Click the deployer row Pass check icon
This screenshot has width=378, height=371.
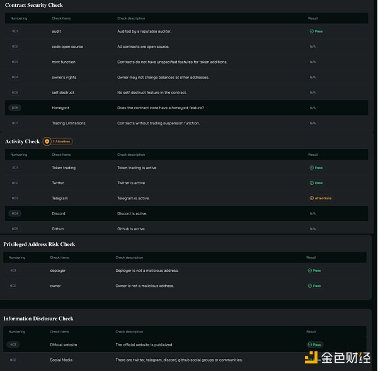pyautogui.click(x=310, y=271)
